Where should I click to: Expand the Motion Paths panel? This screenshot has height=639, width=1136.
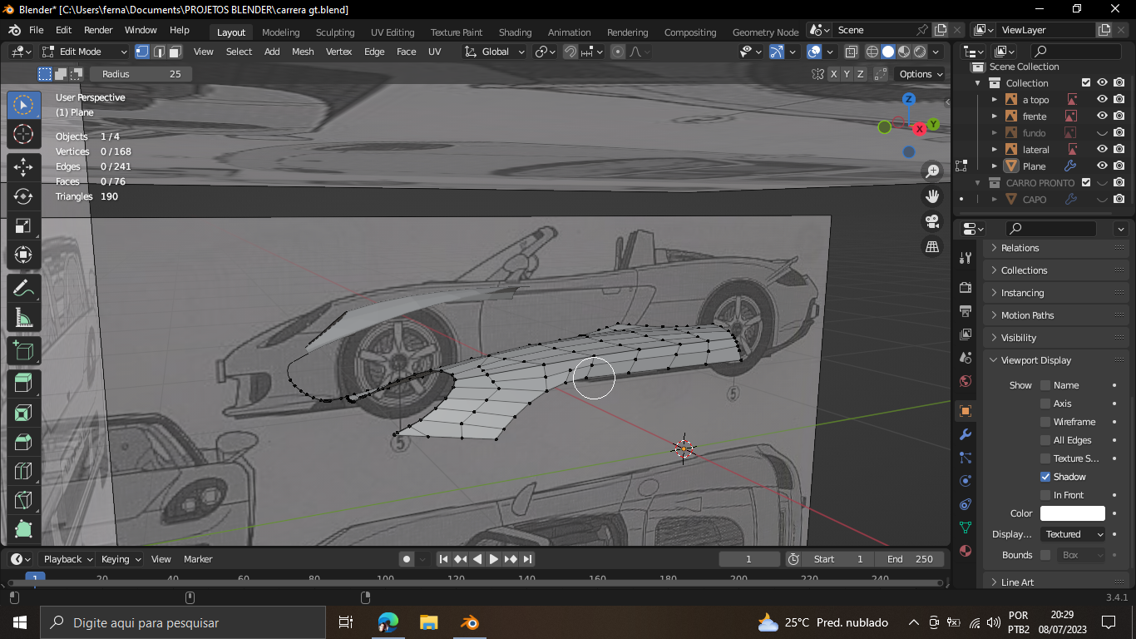pyautogui.click(x=1027, y=315)
